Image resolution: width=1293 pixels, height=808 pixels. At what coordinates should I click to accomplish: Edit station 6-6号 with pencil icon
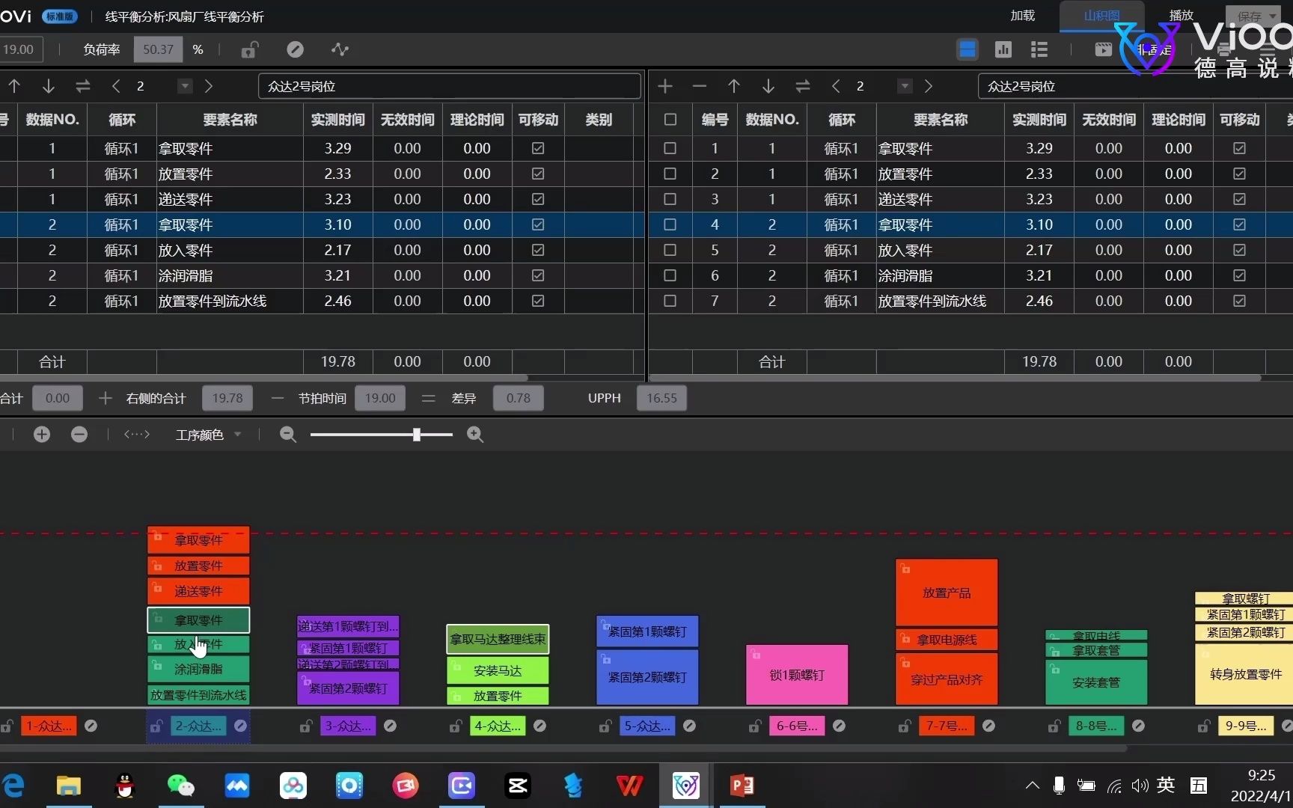click(839, 726)
